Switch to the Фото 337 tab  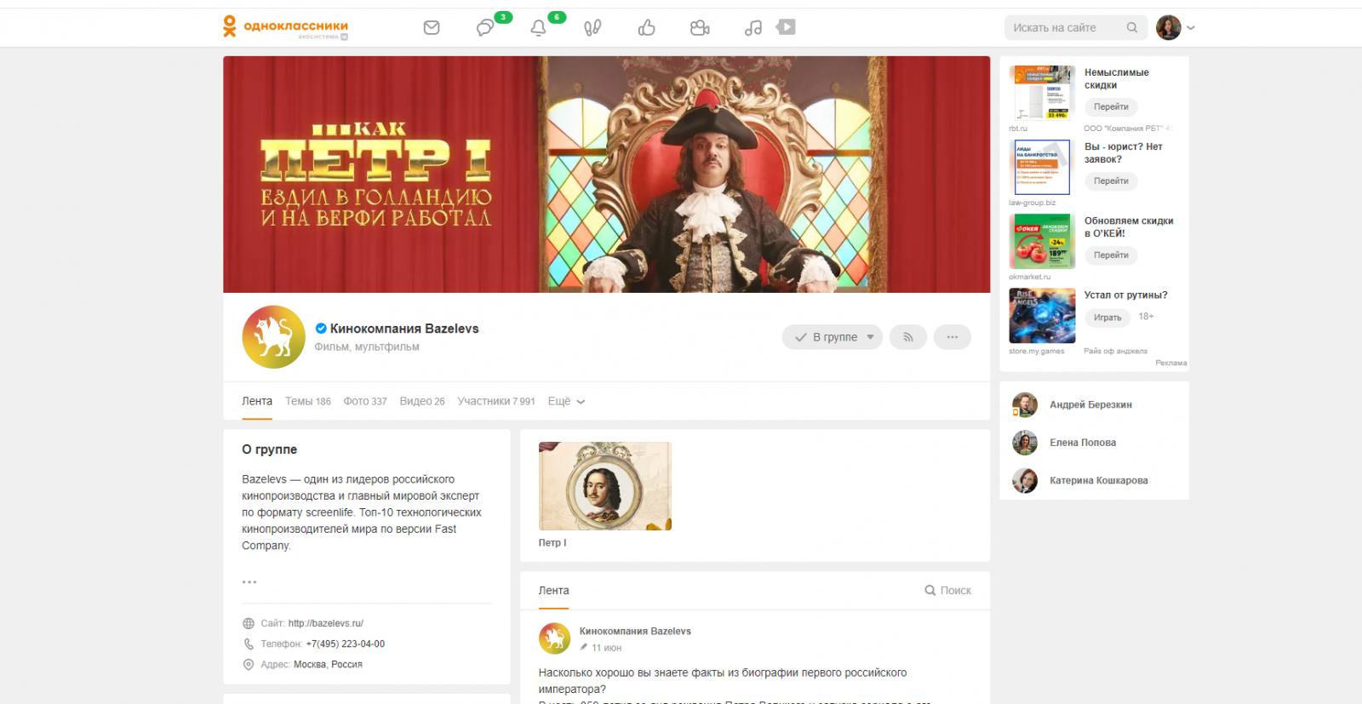pos(365,401)
